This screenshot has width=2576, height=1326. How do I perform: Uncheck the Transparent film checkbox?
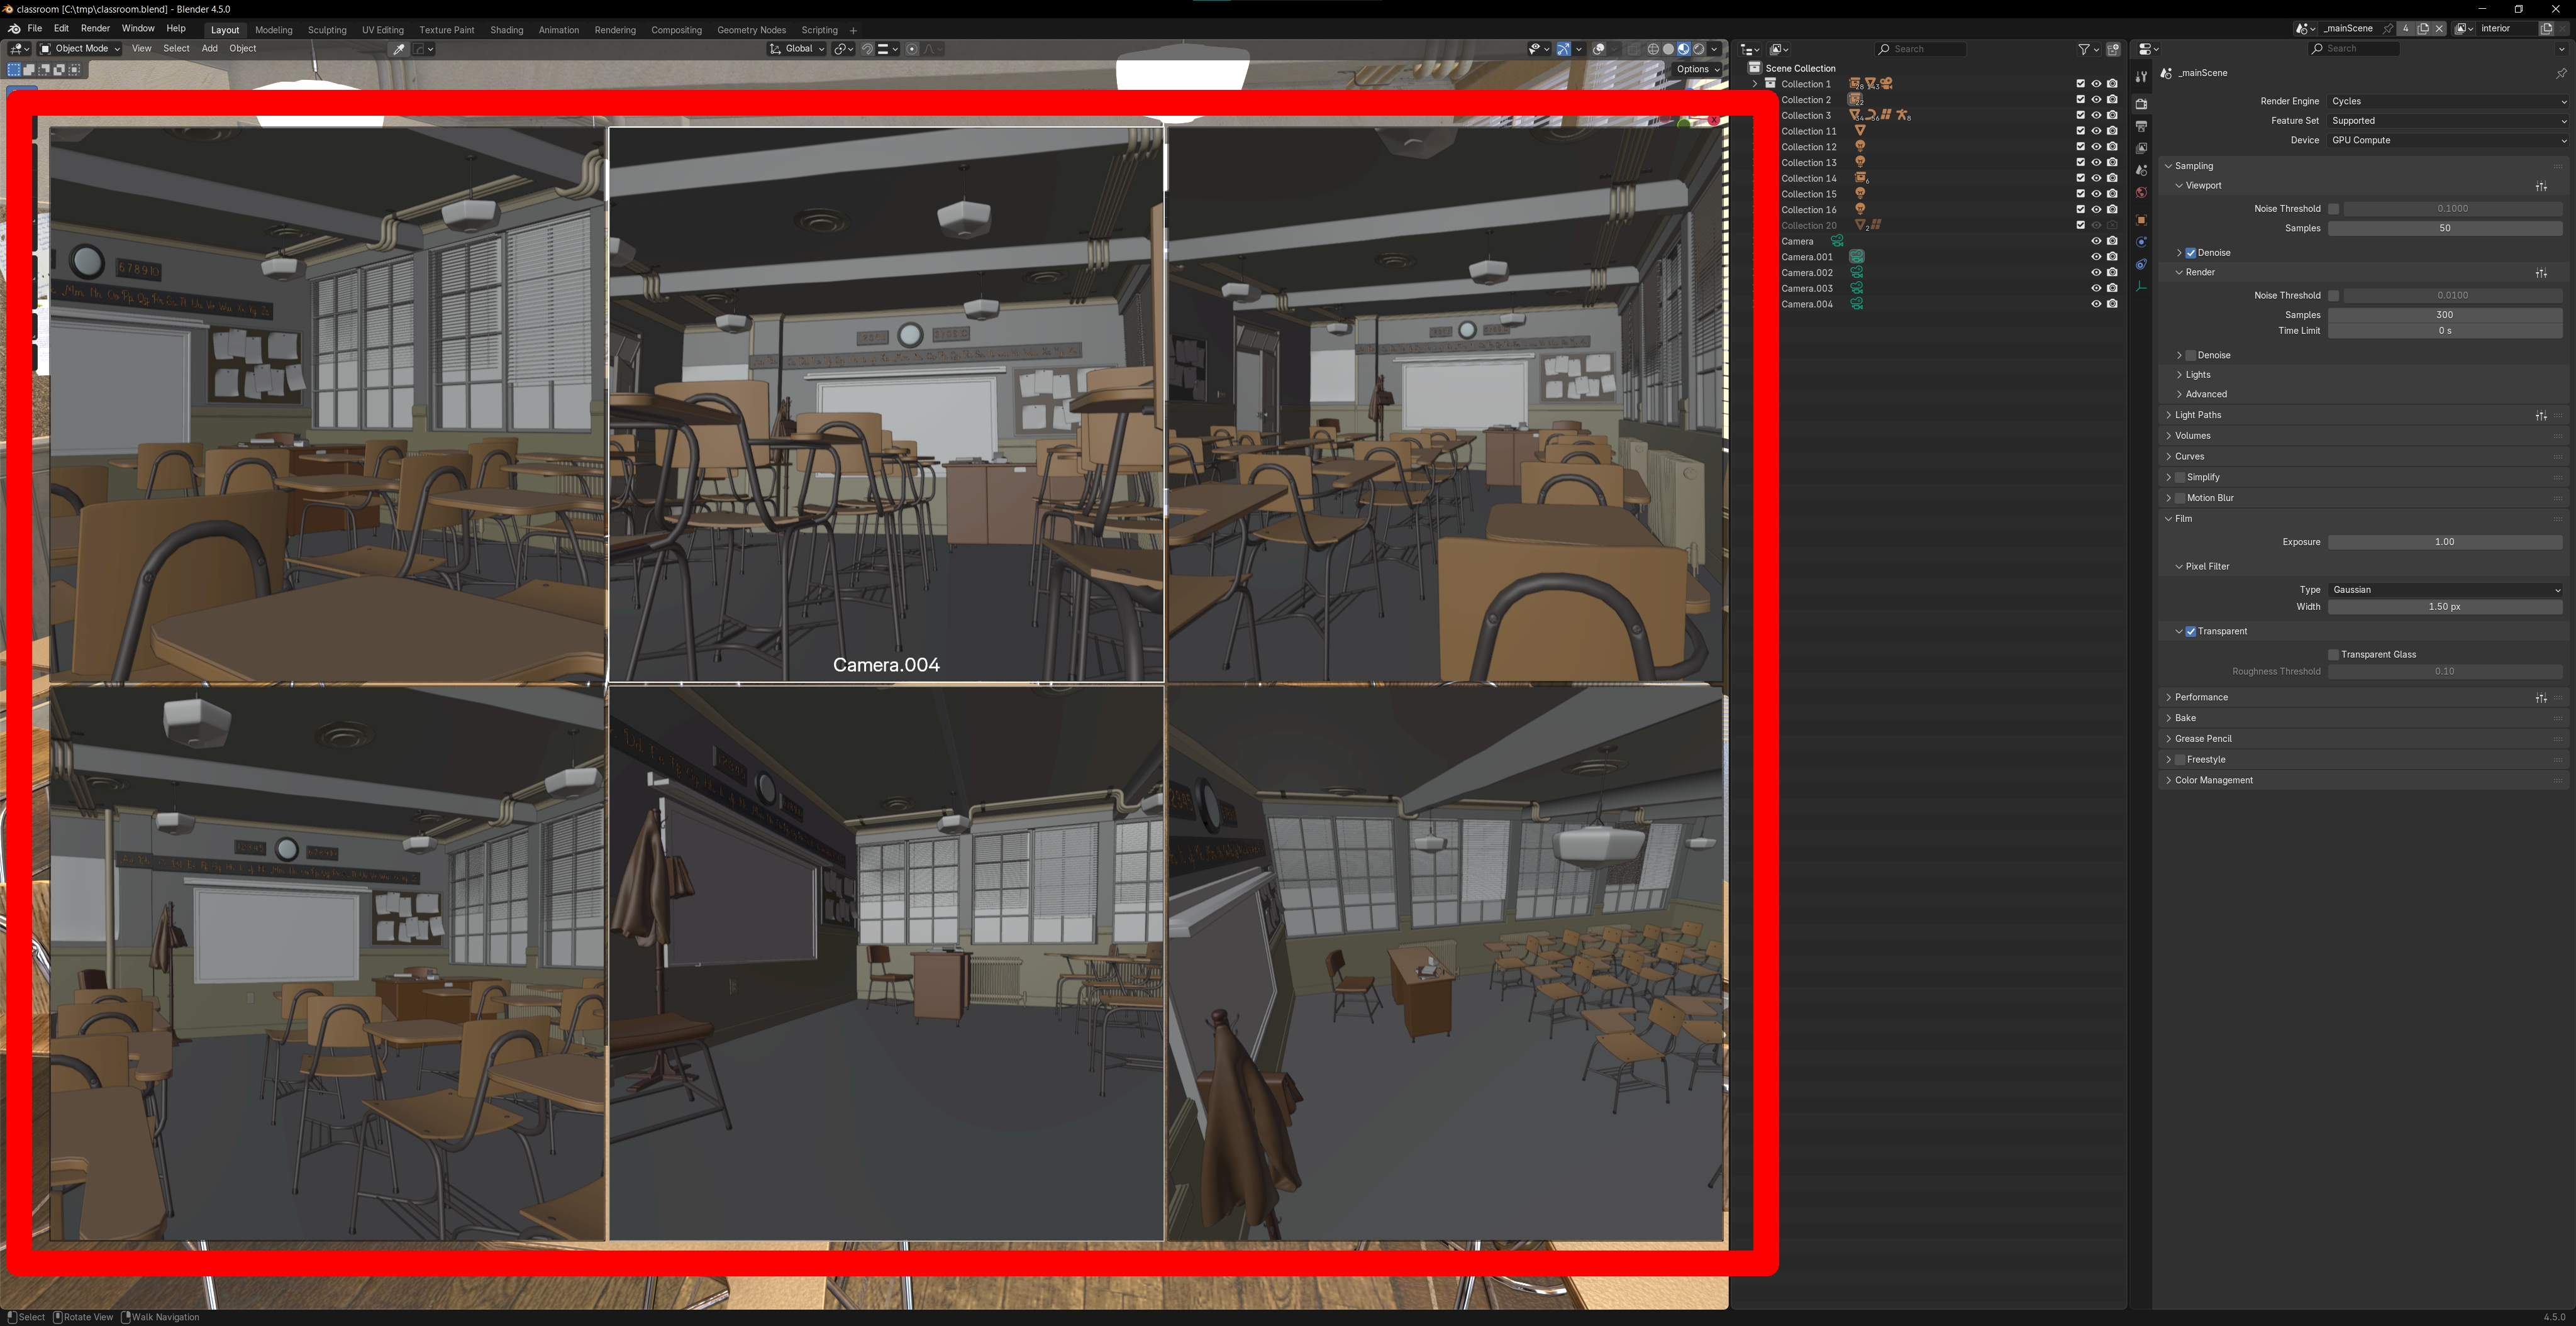(2191, 631)
